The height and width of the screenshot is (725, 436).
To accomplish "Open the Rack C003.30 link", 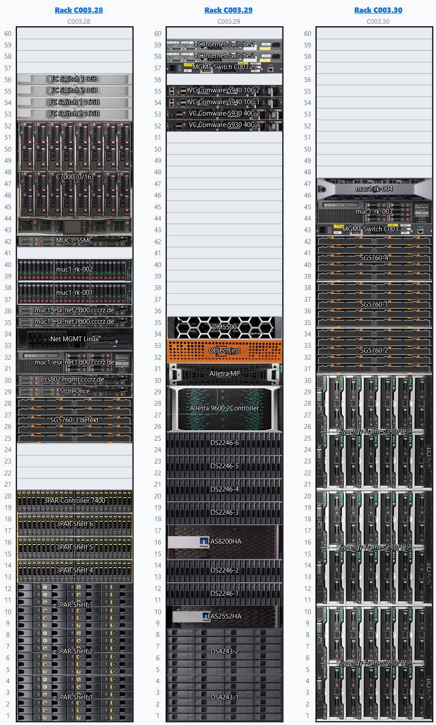I will (378, 10).
